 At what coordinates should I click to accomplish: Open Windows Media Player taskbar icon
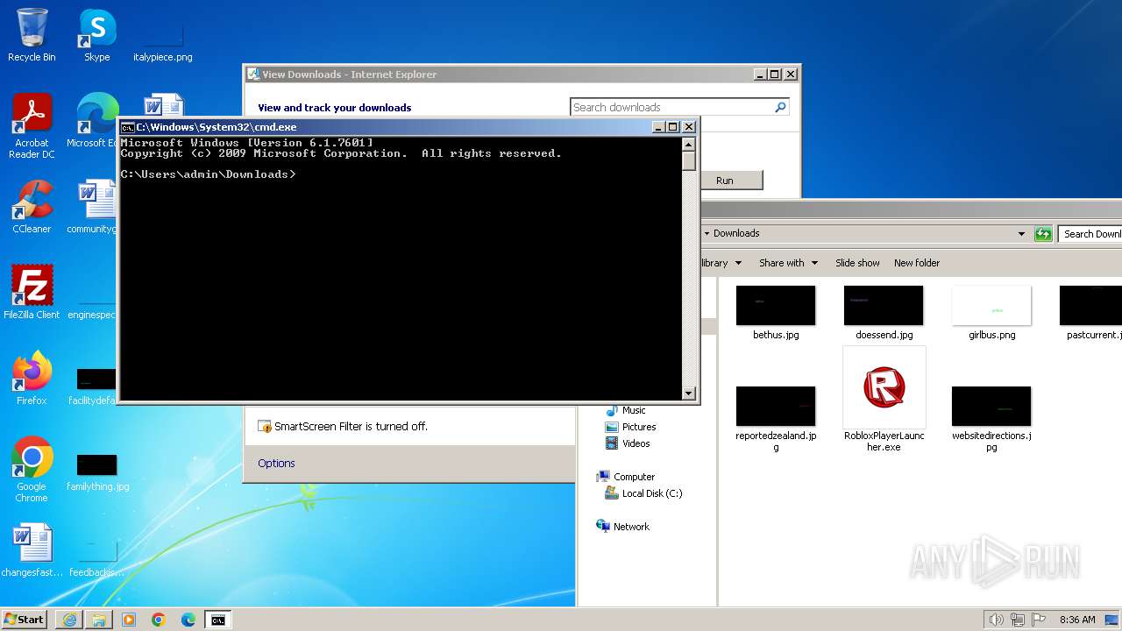coord(129,620)
